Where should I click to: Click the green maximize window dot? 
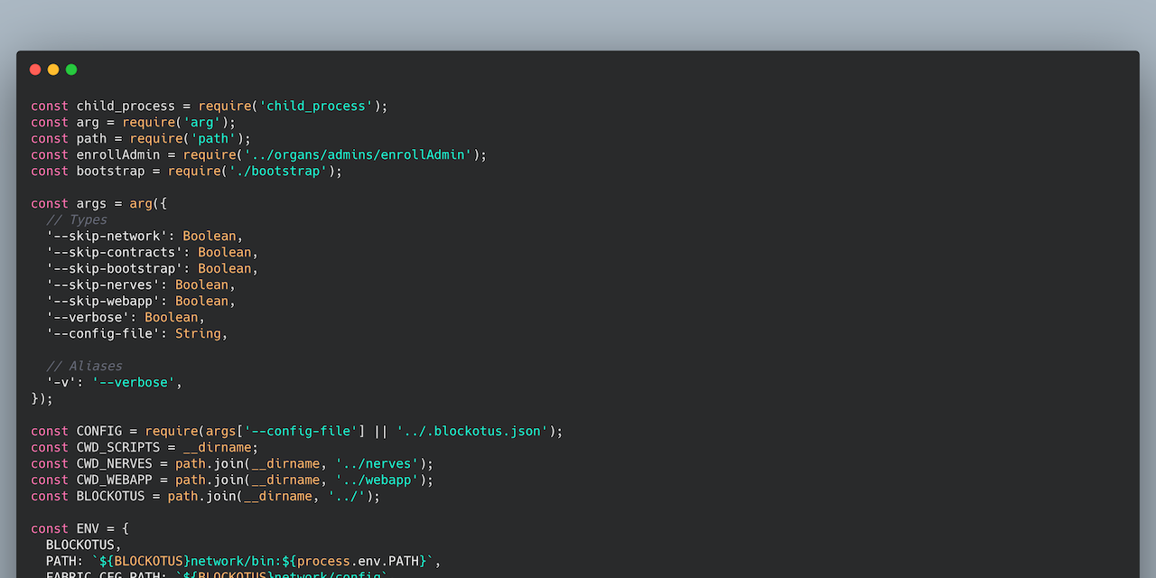coord(71,70)
